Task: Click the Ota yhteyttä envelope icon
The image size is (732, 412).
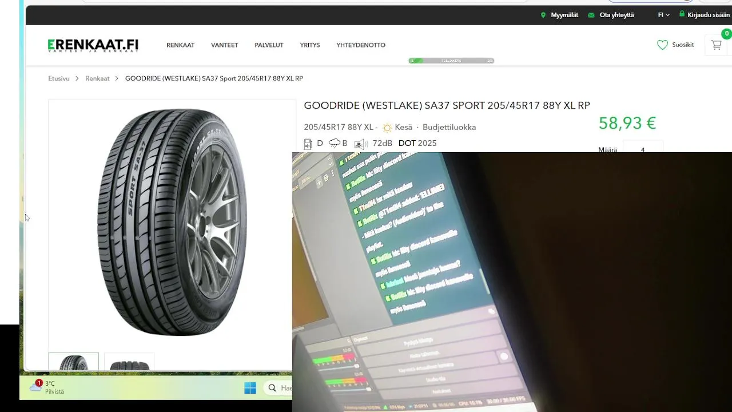Action: (591, 15)
